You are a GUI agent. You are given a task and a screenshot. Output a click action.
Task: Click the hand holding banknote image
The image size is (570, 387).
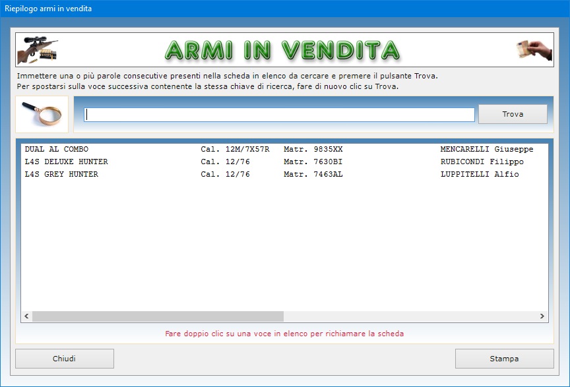coord(534,50)
